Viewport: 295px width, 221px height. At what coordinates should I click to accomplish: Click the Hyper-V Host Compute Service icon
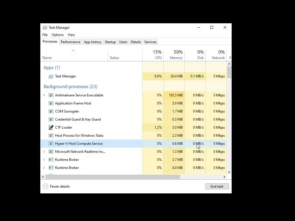[51, 144]
